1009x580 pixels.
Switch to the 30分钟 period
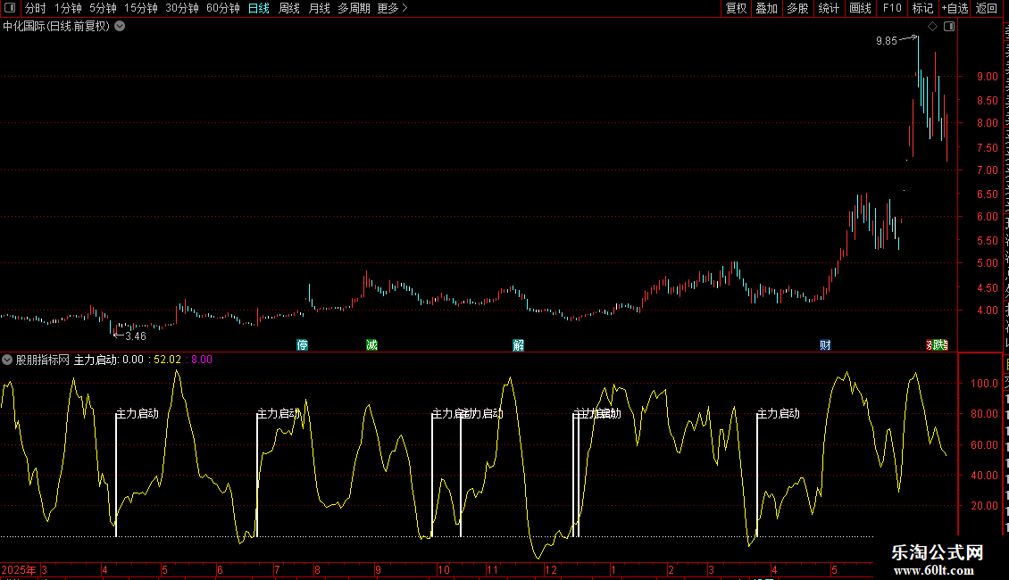182,8
